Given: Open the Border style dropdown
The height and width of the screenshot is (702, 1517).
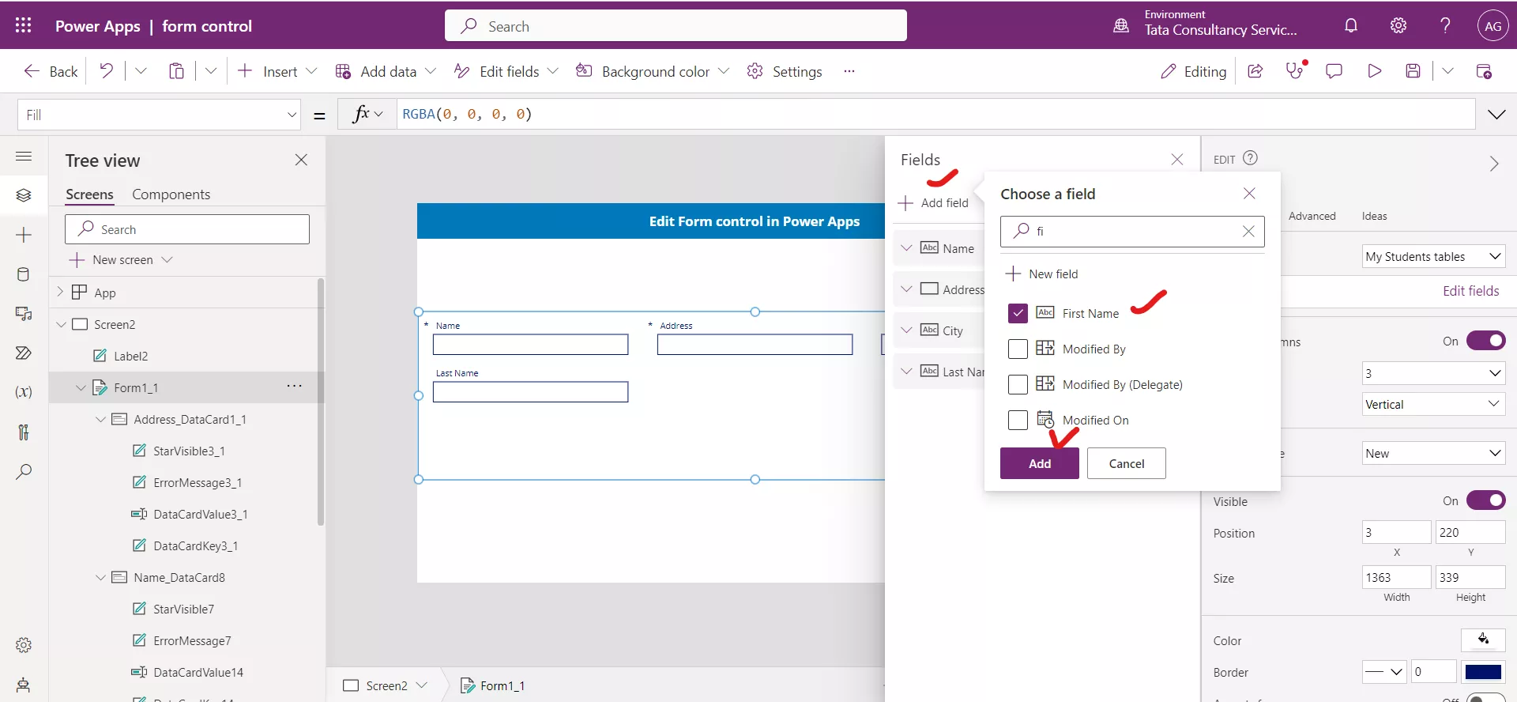Looking at the screenshot, I should click(1384, 672).
